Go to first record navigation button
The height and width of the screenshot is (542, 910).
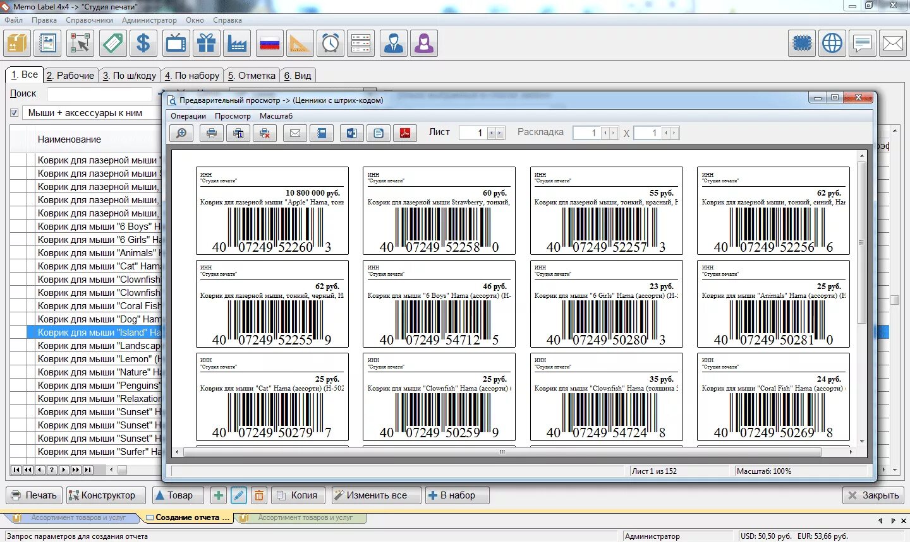(16, 469)
